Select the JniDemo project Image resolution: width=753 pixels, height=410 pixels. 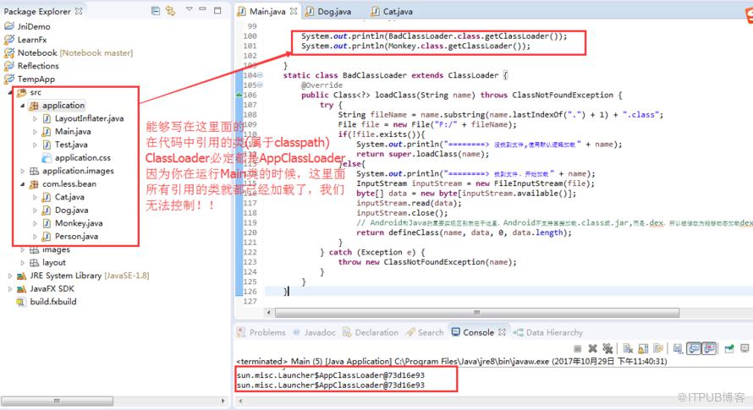27,26
